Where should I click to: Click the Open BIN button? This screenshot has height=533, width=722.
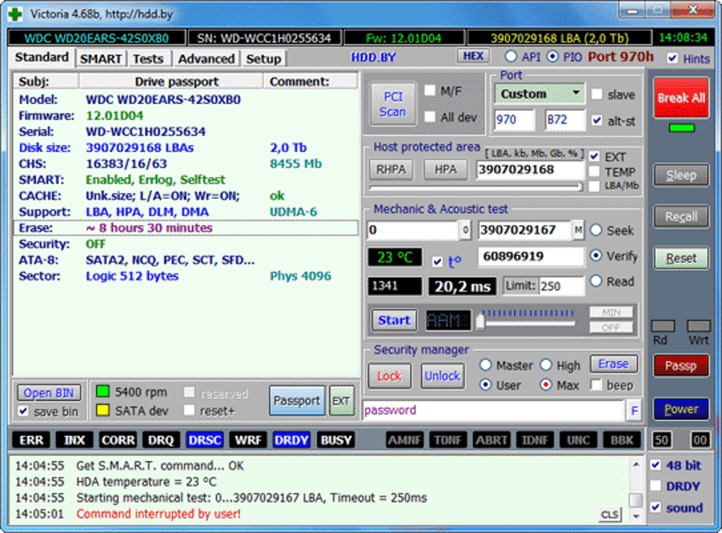[x=49, y=393]
